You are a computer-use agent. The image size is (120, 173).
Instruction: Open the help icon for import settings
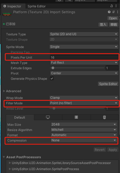tap(109, 12)
